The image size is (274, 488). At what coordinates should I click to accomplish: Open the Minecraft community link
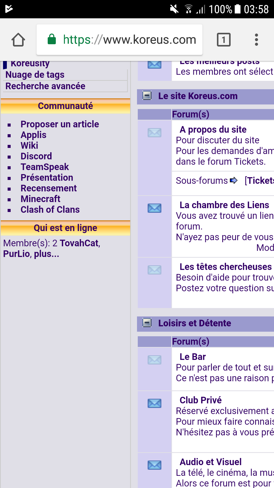[x=40, y=199]
